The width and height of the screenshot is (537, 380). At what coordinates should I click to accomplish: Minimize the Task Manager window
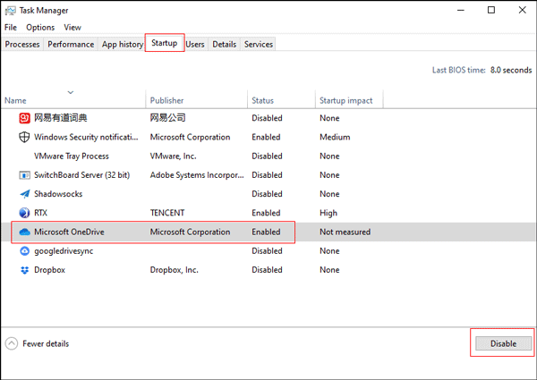tap(461, 10)
